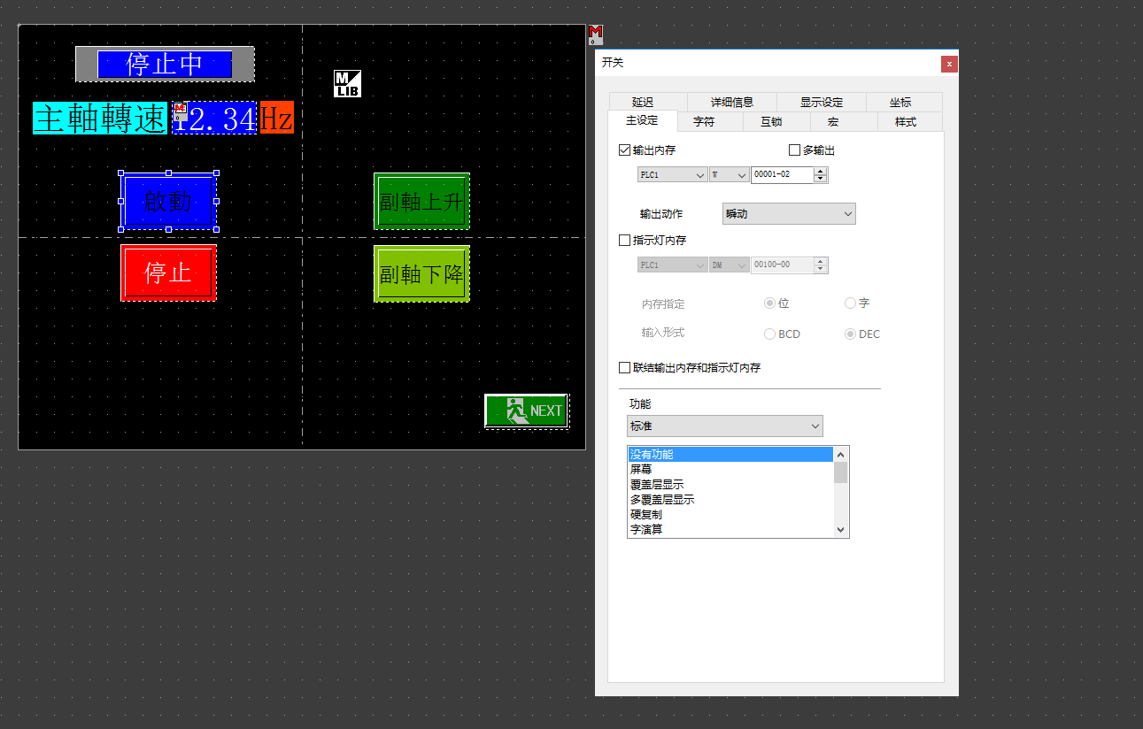Switch to the 详细信息 tab

(731, 102)
